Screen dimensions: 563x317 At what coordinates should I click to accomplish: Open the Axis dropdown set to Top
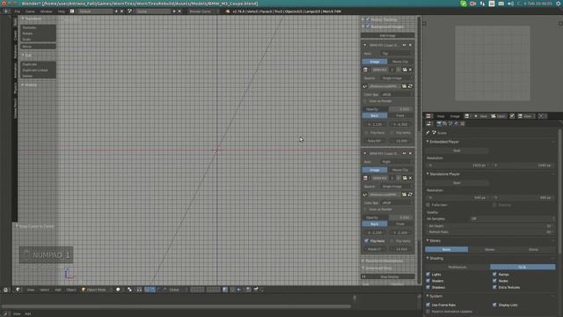396,54
